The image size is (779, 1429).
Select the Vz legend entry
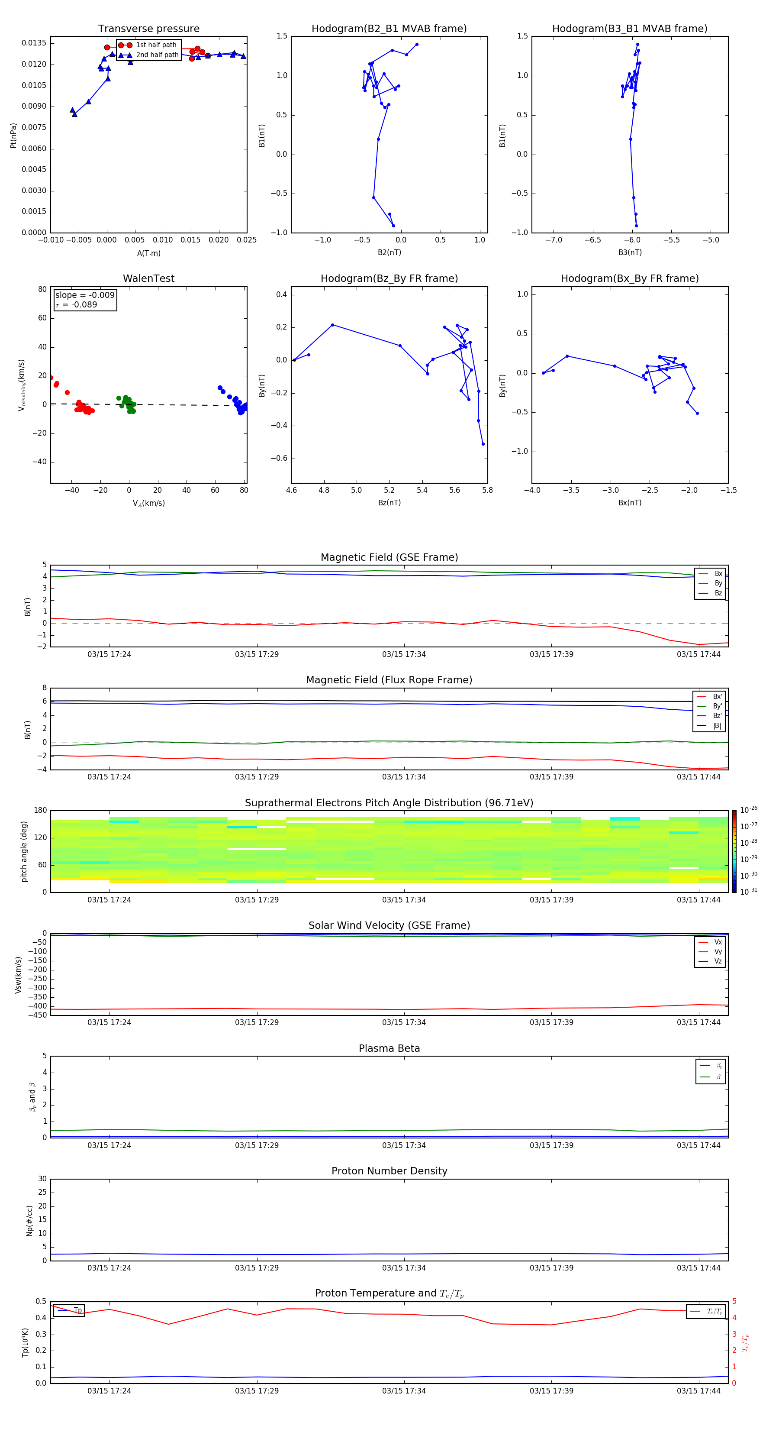click(710, 961)
